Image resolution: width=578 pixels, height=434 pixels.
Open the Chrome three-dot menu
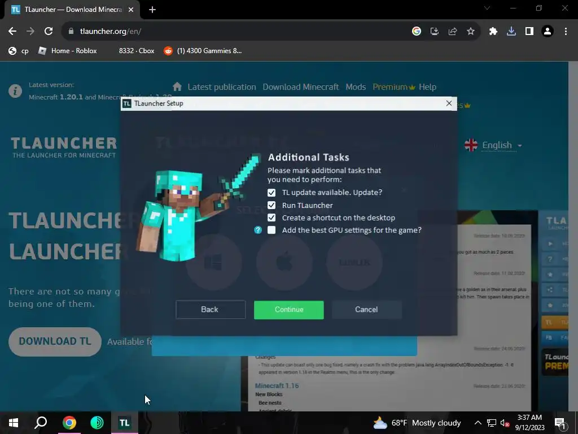coord(566,32)
